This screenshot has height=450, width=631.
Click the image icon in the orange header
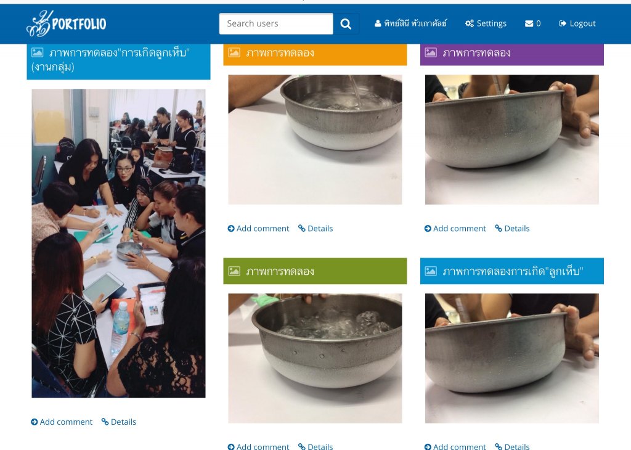234,53
